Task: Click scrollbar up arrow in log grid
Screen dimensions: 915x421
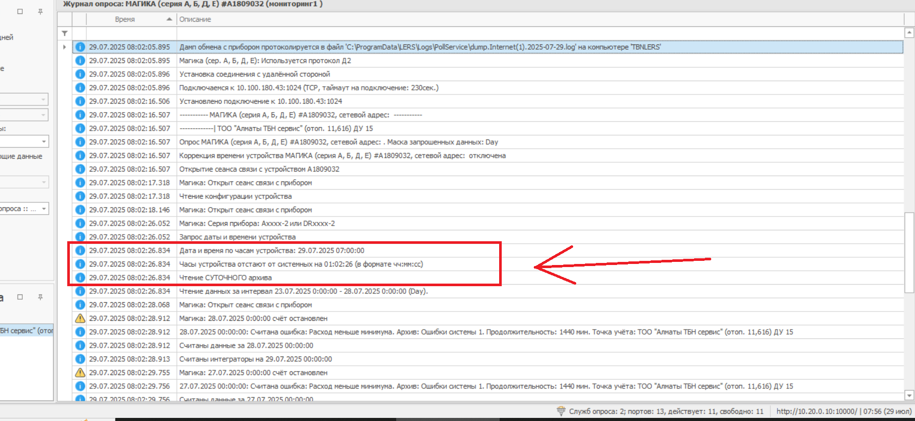Action: click(909, 33)
